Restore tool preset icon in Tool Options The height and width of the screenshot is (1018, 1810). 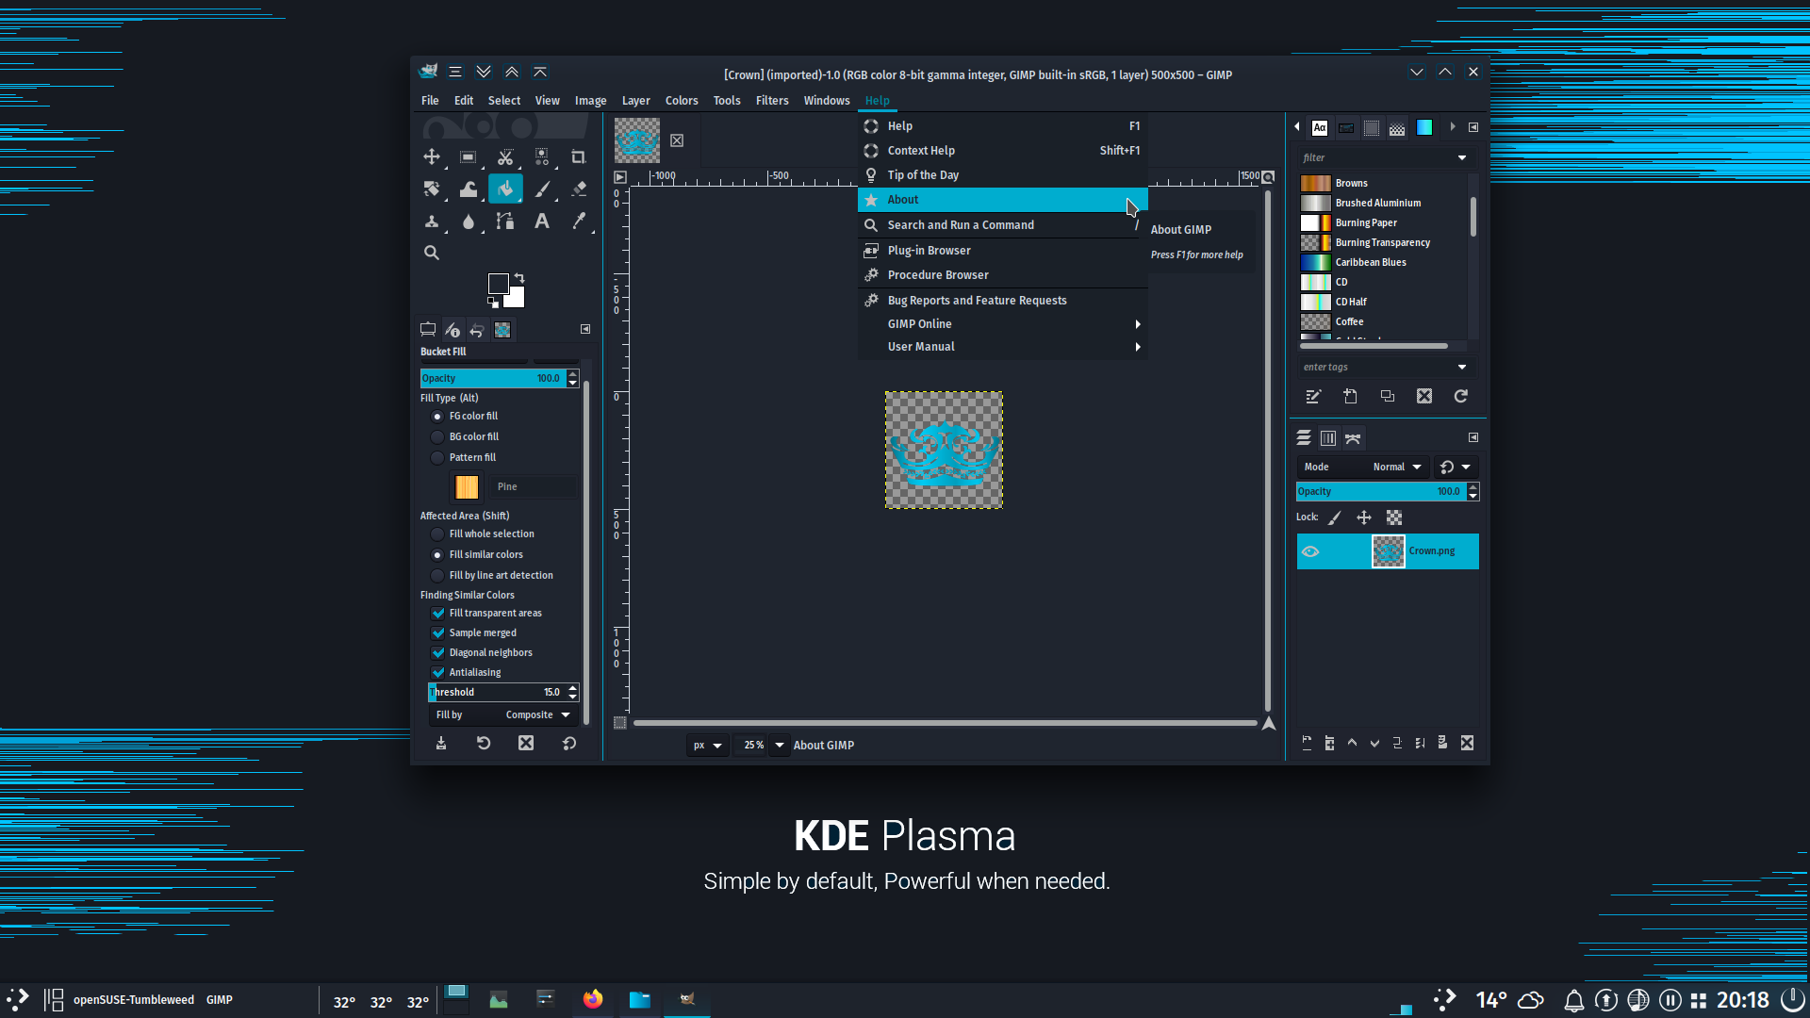point(484,743)
